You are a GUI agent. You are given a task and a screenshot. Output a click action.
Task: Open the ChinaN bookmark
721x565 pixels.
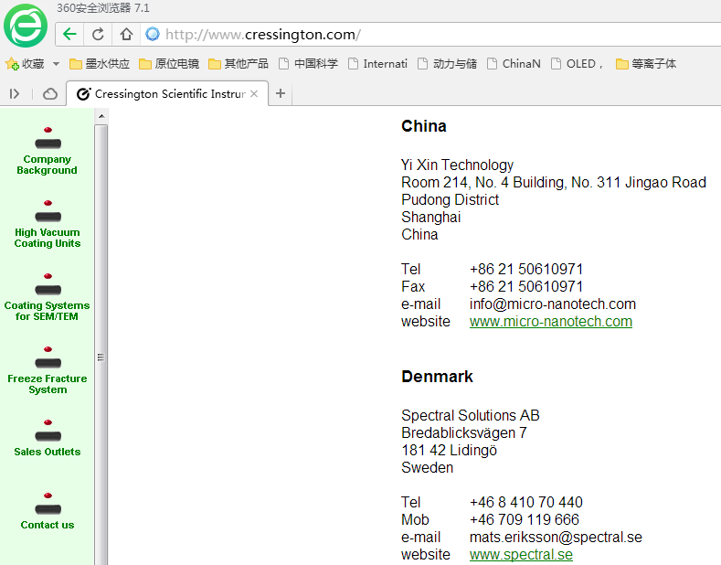click(x=514, y=63)
